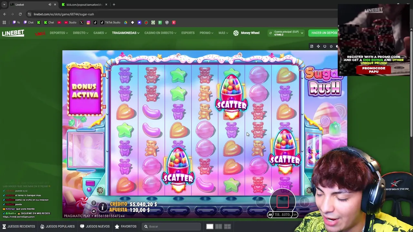This screenshot has height=232, width=413.
Task: Open site info icon in address bar
Action: pos(29,14)
